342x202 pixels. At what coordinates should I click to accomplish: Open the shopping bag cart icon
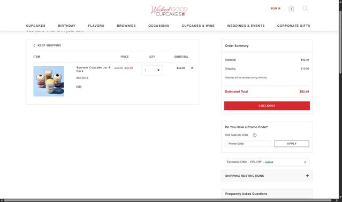[x=291, y=9]
